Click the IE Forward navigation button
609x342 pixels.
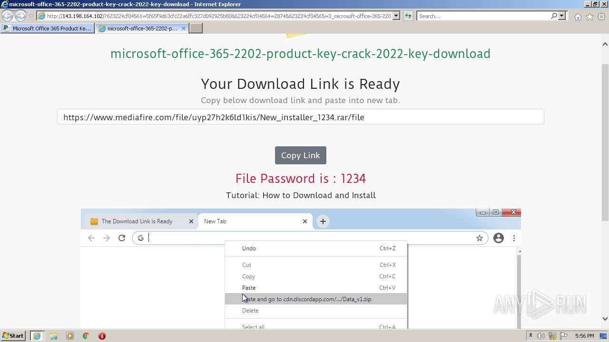pyautogui.click(x=20, y=16)
